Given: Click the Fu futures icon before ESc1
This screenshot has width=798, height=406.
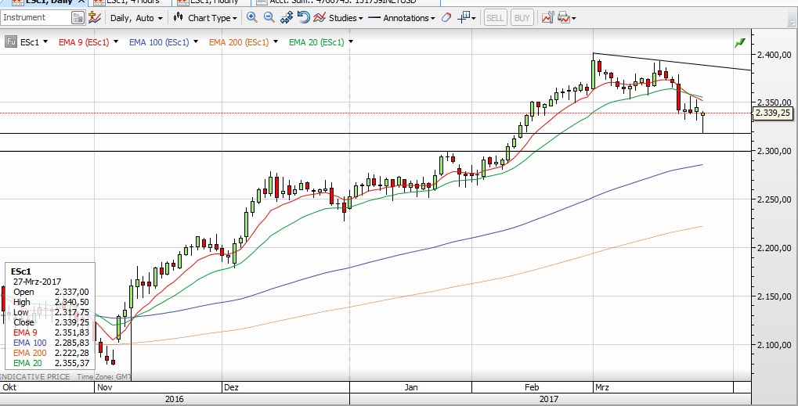Looking at the screenshot, I should coord(11,42).
